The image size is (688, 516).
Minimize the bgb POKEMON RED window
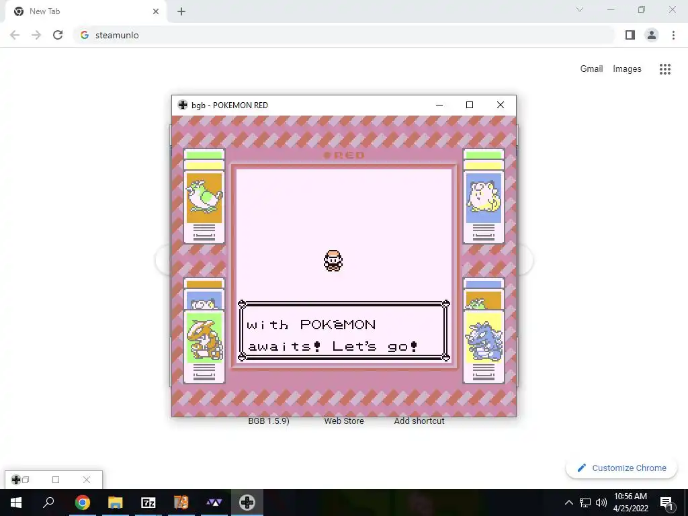(439, 105)
